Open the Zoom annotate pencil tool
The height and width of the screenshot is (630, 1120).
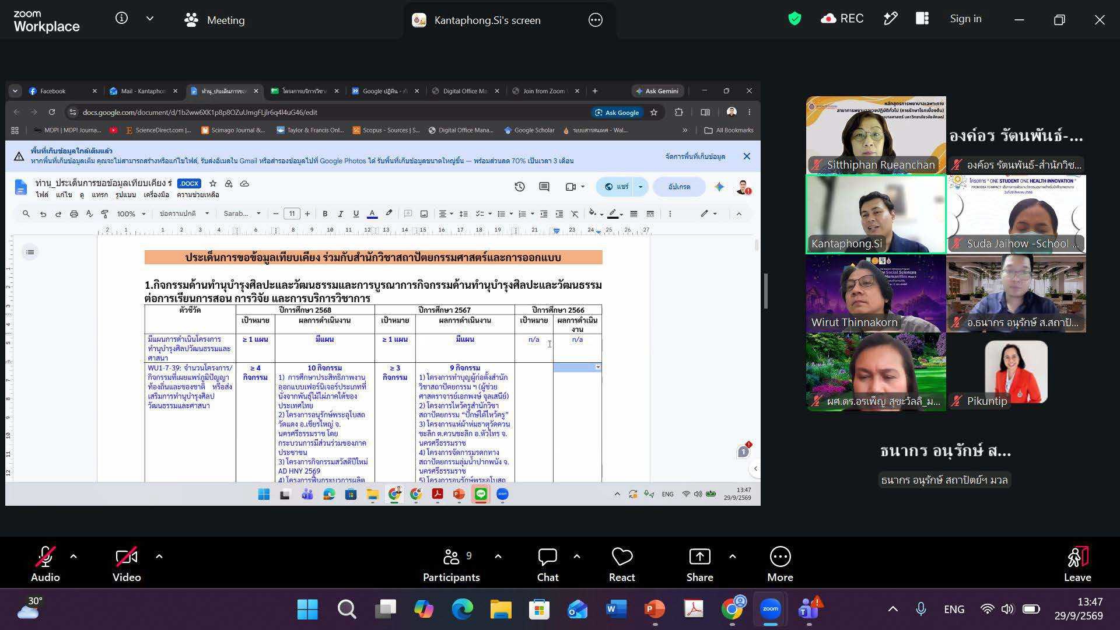pyautogui.click(x=890, y=19)
